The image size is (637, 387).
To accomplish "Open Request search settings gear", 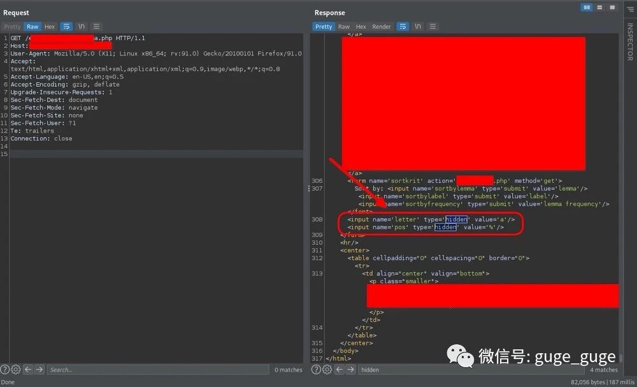I will coord(16,370).
